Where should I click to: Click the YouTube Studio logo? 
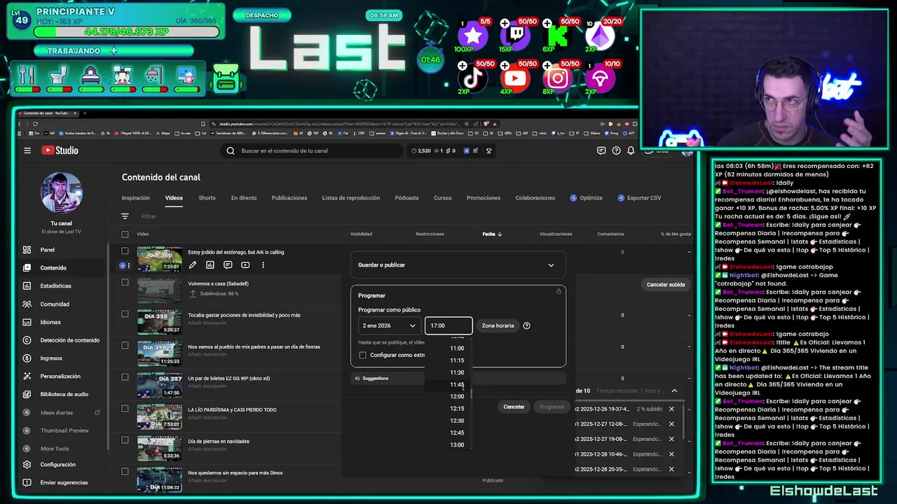(x=60, y=150)
